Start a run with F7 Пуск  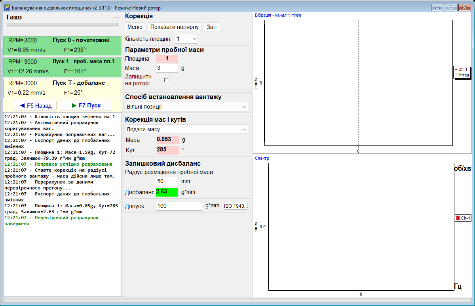pyautogui.click(x=85, y=106)
